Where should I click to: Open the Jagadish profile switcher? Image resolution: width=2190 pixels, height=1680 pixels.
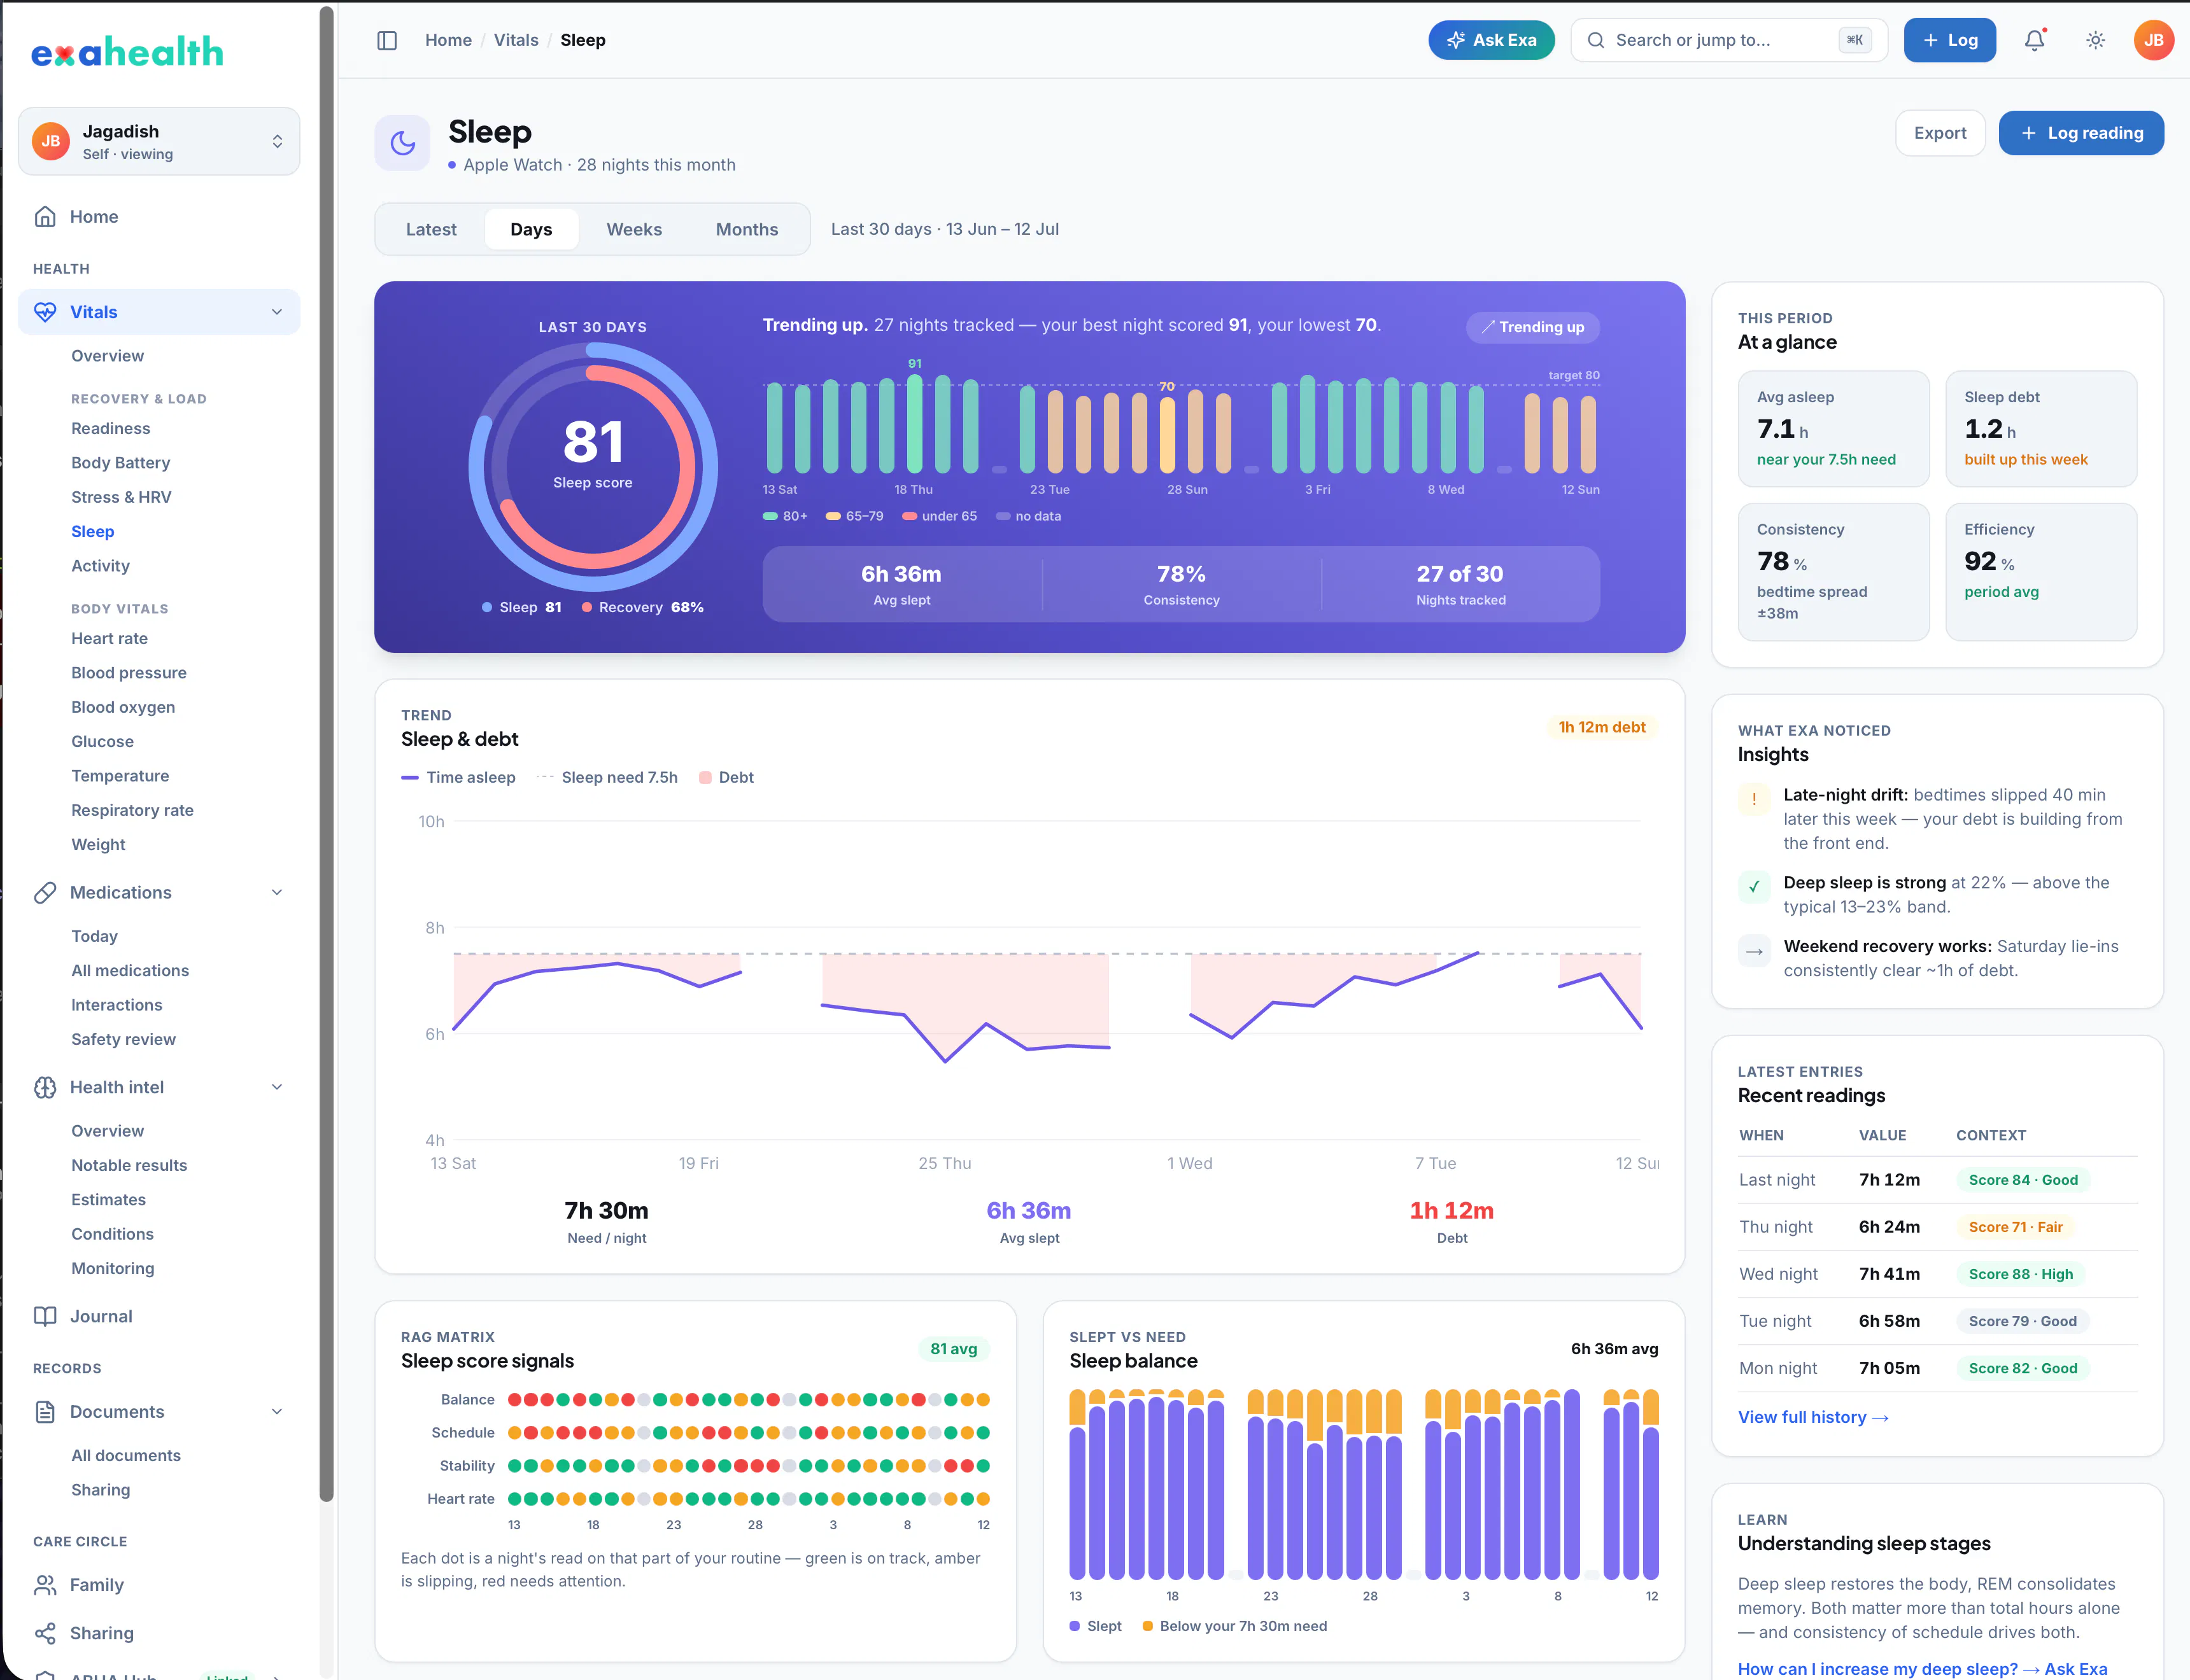(x=159, y=141)
